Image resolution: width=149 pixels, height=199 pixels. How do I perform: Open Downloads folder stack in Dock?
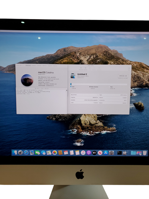tap(133, 153)
